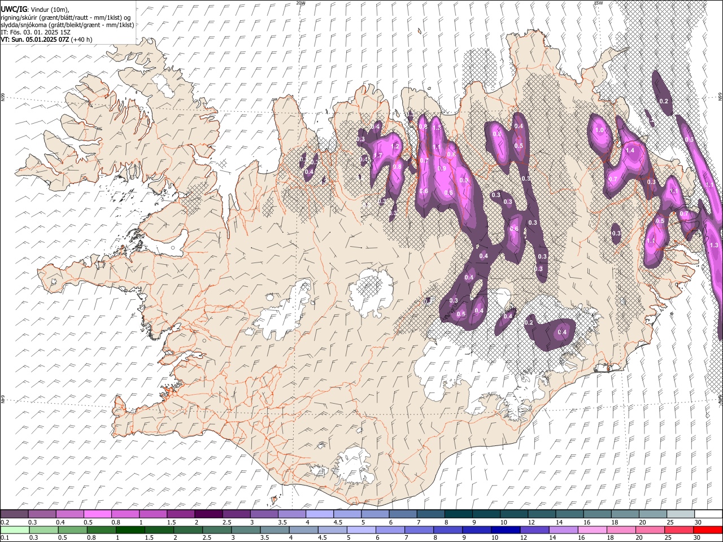The width and height of the screenshot is (723, 542).
Task: Click the 1.0 snowfall value in the east
Action: (x=600, y=130)
